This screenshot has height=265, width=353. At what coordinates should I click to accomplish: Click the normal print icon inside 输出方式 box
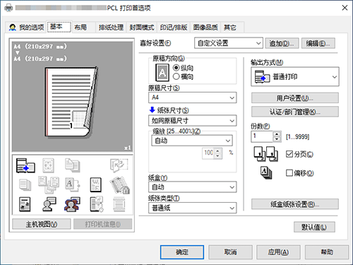(262, 77)
